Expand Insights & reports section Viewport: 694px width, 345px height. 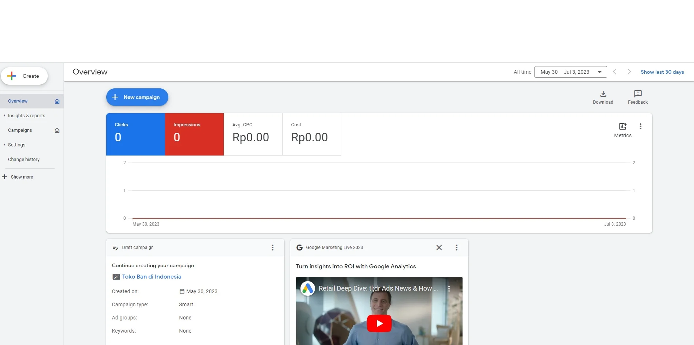[26, 116]
